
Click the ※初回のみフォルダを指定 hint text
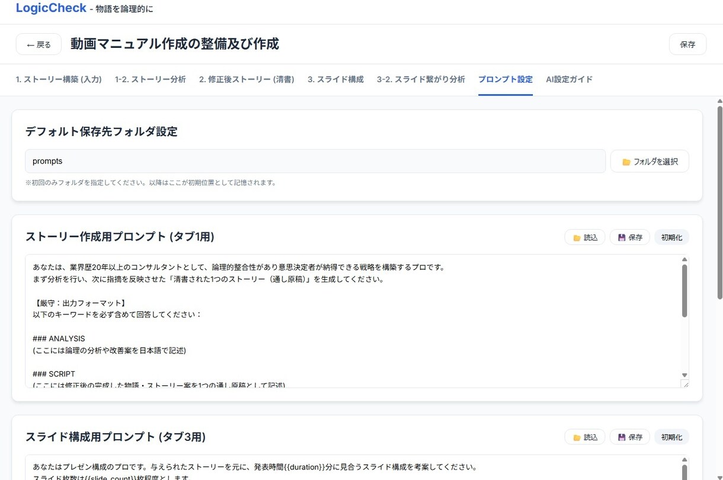tap(151, 183)
